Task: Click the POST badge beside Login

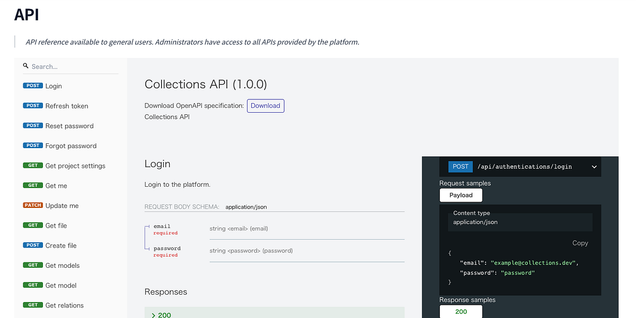Action: 33,86
